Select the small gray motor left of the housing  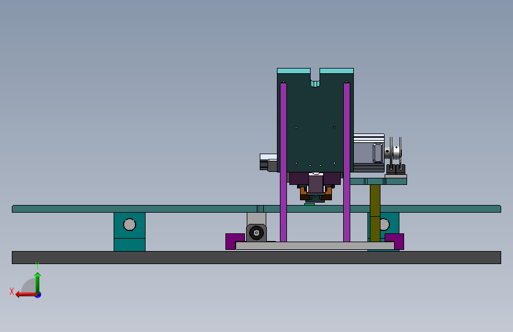pos(268,162)
